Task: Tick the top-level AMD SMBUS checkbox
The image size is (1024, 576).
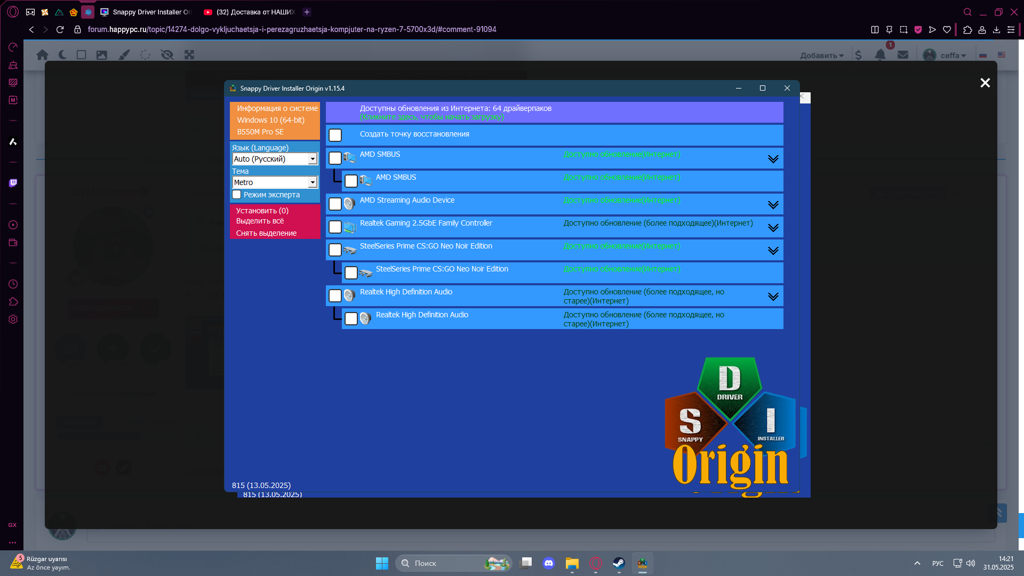Action: tap(335, 158)
